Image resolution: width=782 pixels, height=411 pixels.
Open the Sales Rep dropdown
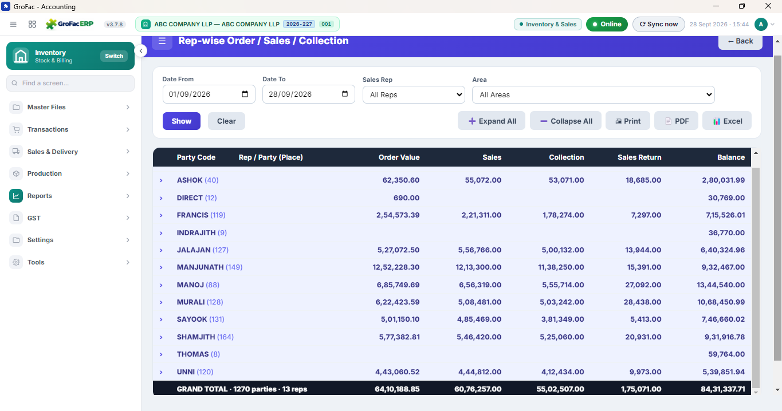[x=414, y=94]
